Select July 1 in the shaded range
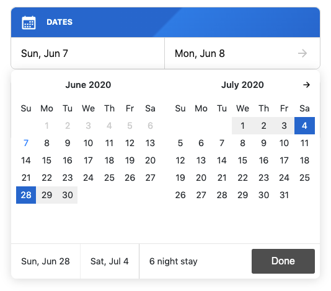Viewport: 331px width, 291px height. [x=242, y=126]
